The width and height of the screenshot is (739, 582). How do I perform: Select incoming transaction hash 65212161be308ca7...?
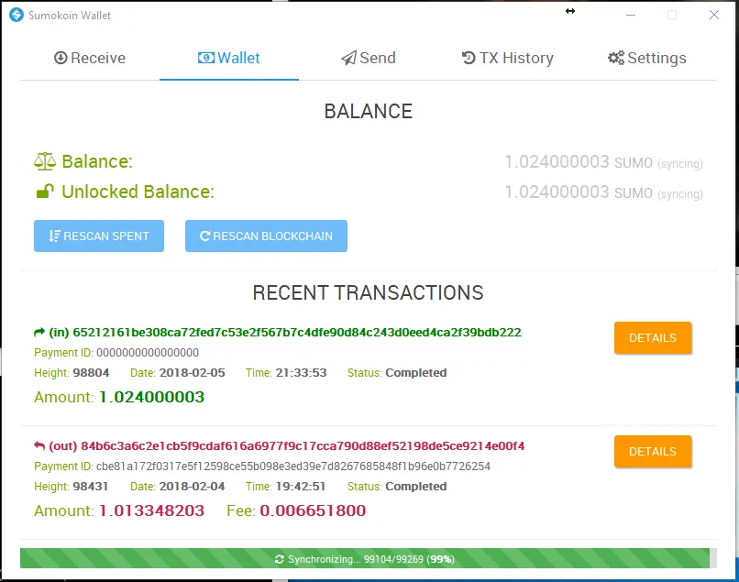297,332
